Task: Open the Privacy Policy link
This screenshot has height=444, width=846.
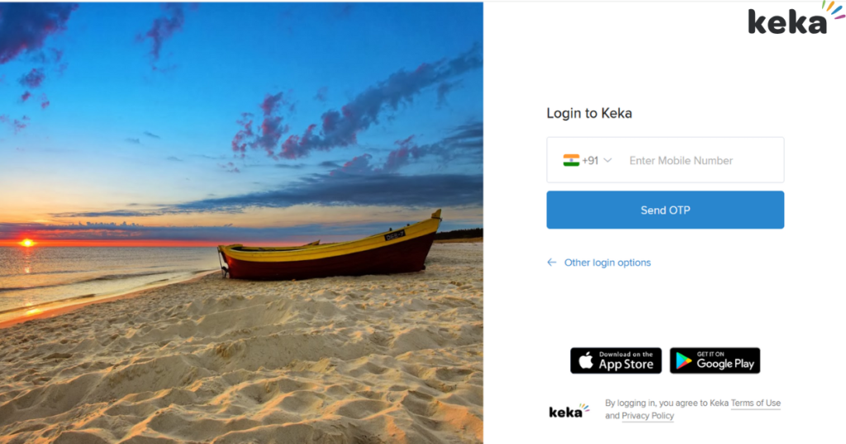Action: click(648, 416)
